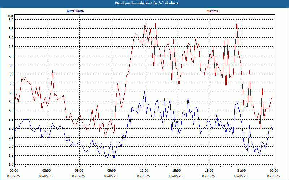Click the '09:00' time axis label
Viewport: 289px width, 180px height.
point(112,171)
